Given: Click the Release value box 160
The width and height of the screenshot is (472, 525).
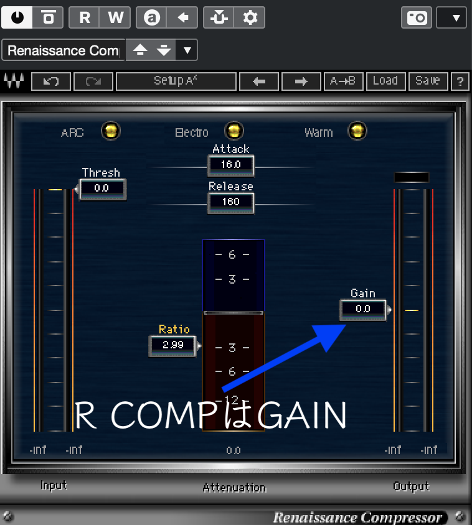Looking at the screenshot, I should coord(230,202).
